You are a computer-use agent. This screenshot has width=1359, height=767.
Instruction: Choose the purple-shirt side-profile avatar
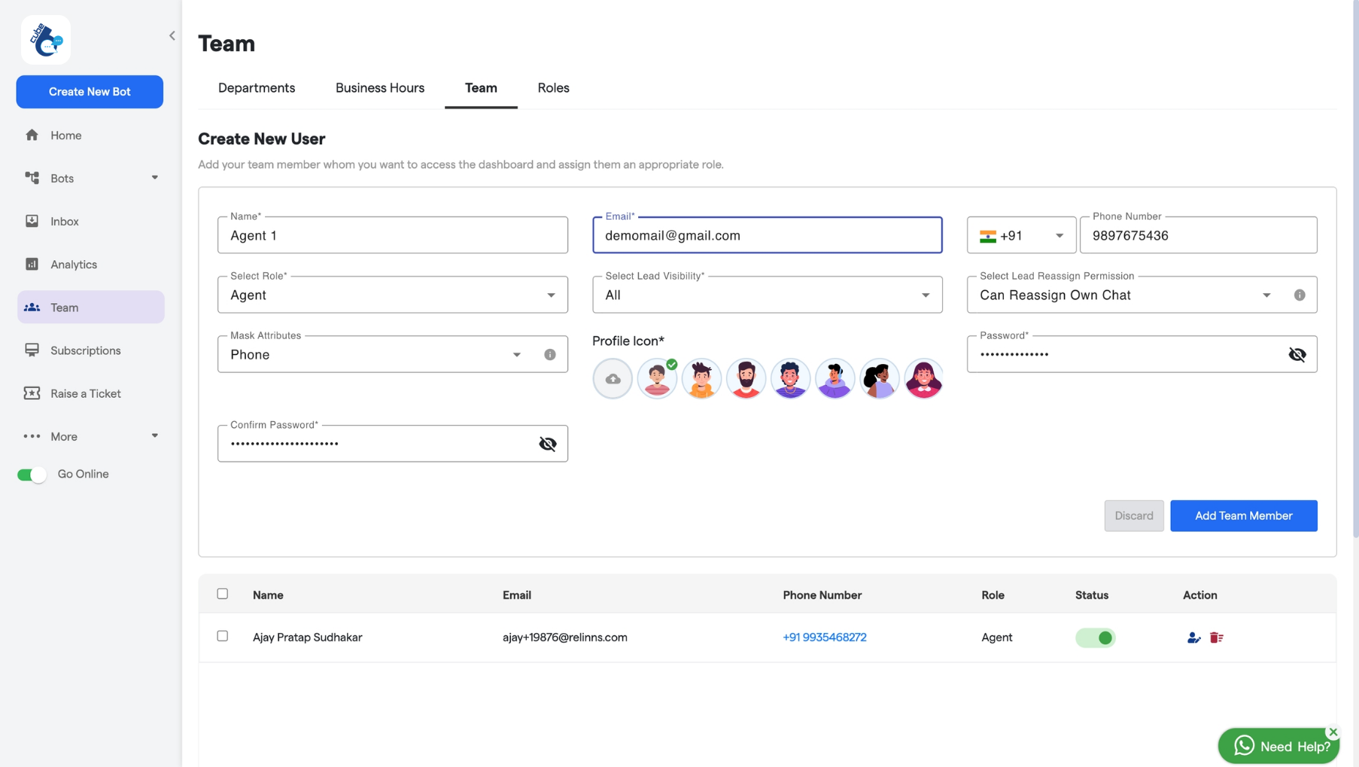[x=835, y=379]
